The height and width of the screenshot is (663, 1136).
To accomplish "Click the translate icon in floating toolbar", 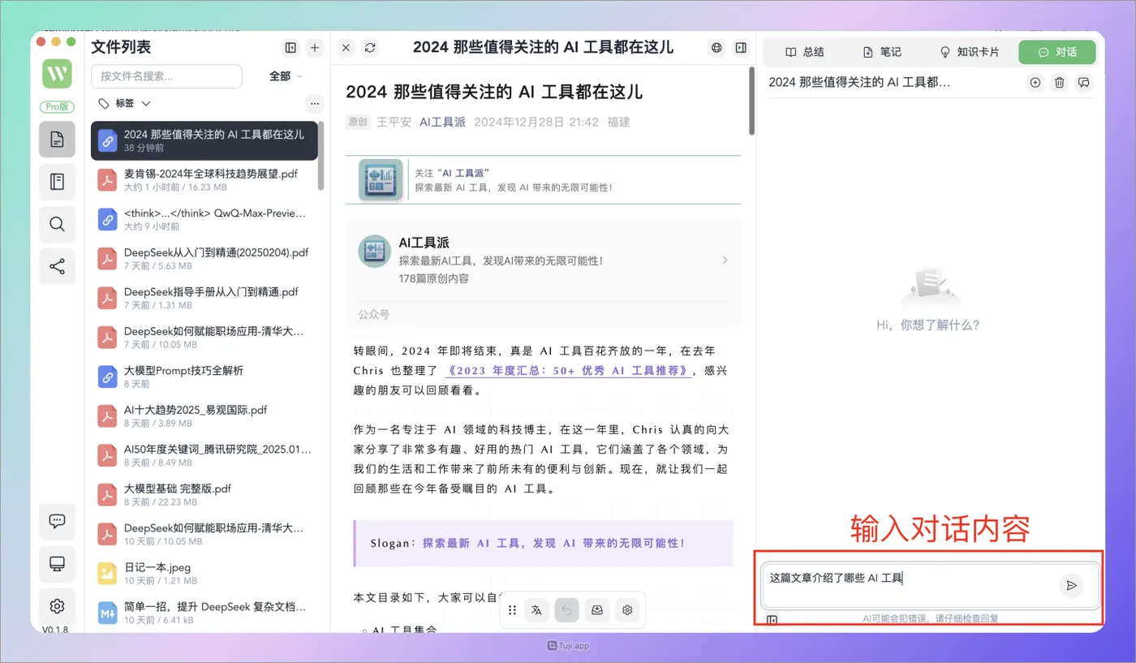I will [x=536, y=610].
